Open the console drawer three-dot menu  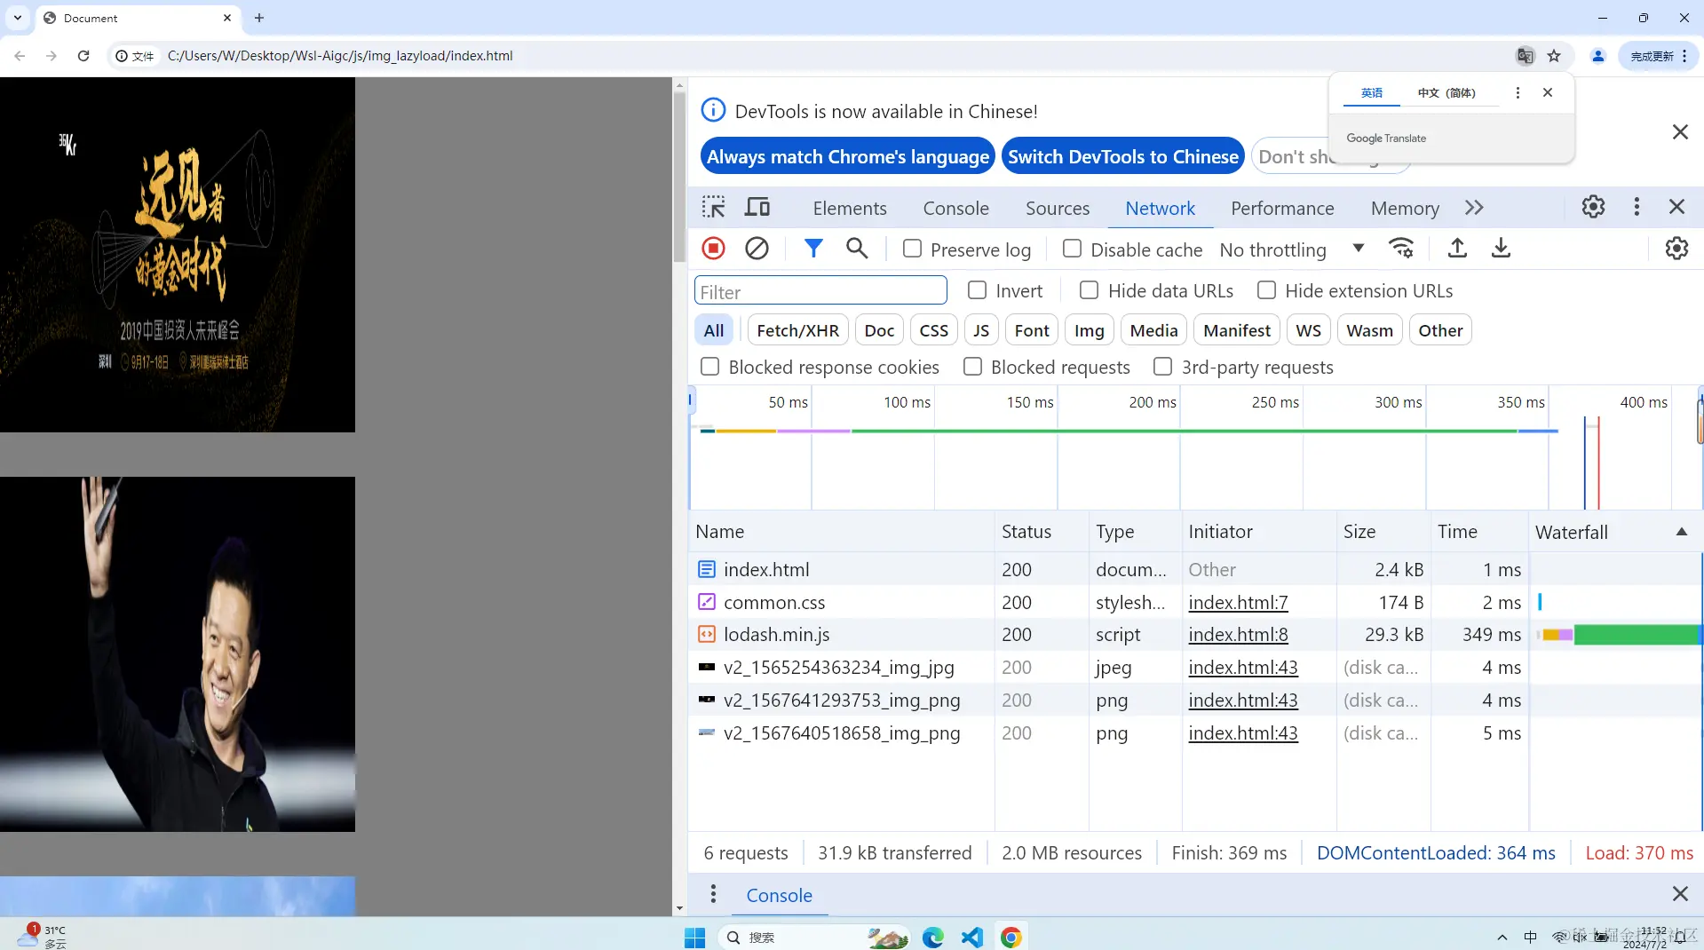tap(712, 894)
